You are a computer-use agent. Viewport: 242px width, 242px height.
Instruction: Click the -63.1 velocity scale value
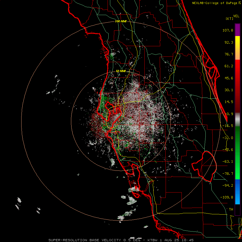click(228, 162)
